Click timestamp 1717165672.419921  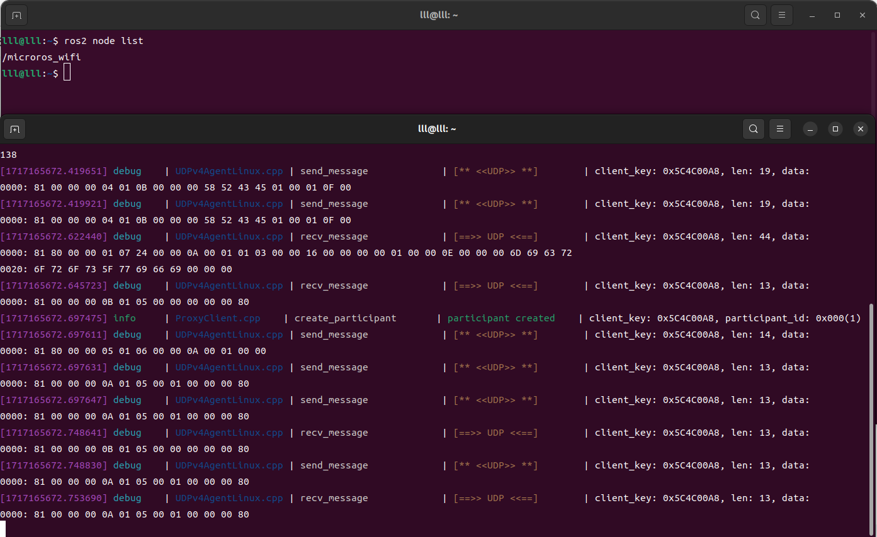click(x=54, y=204)
